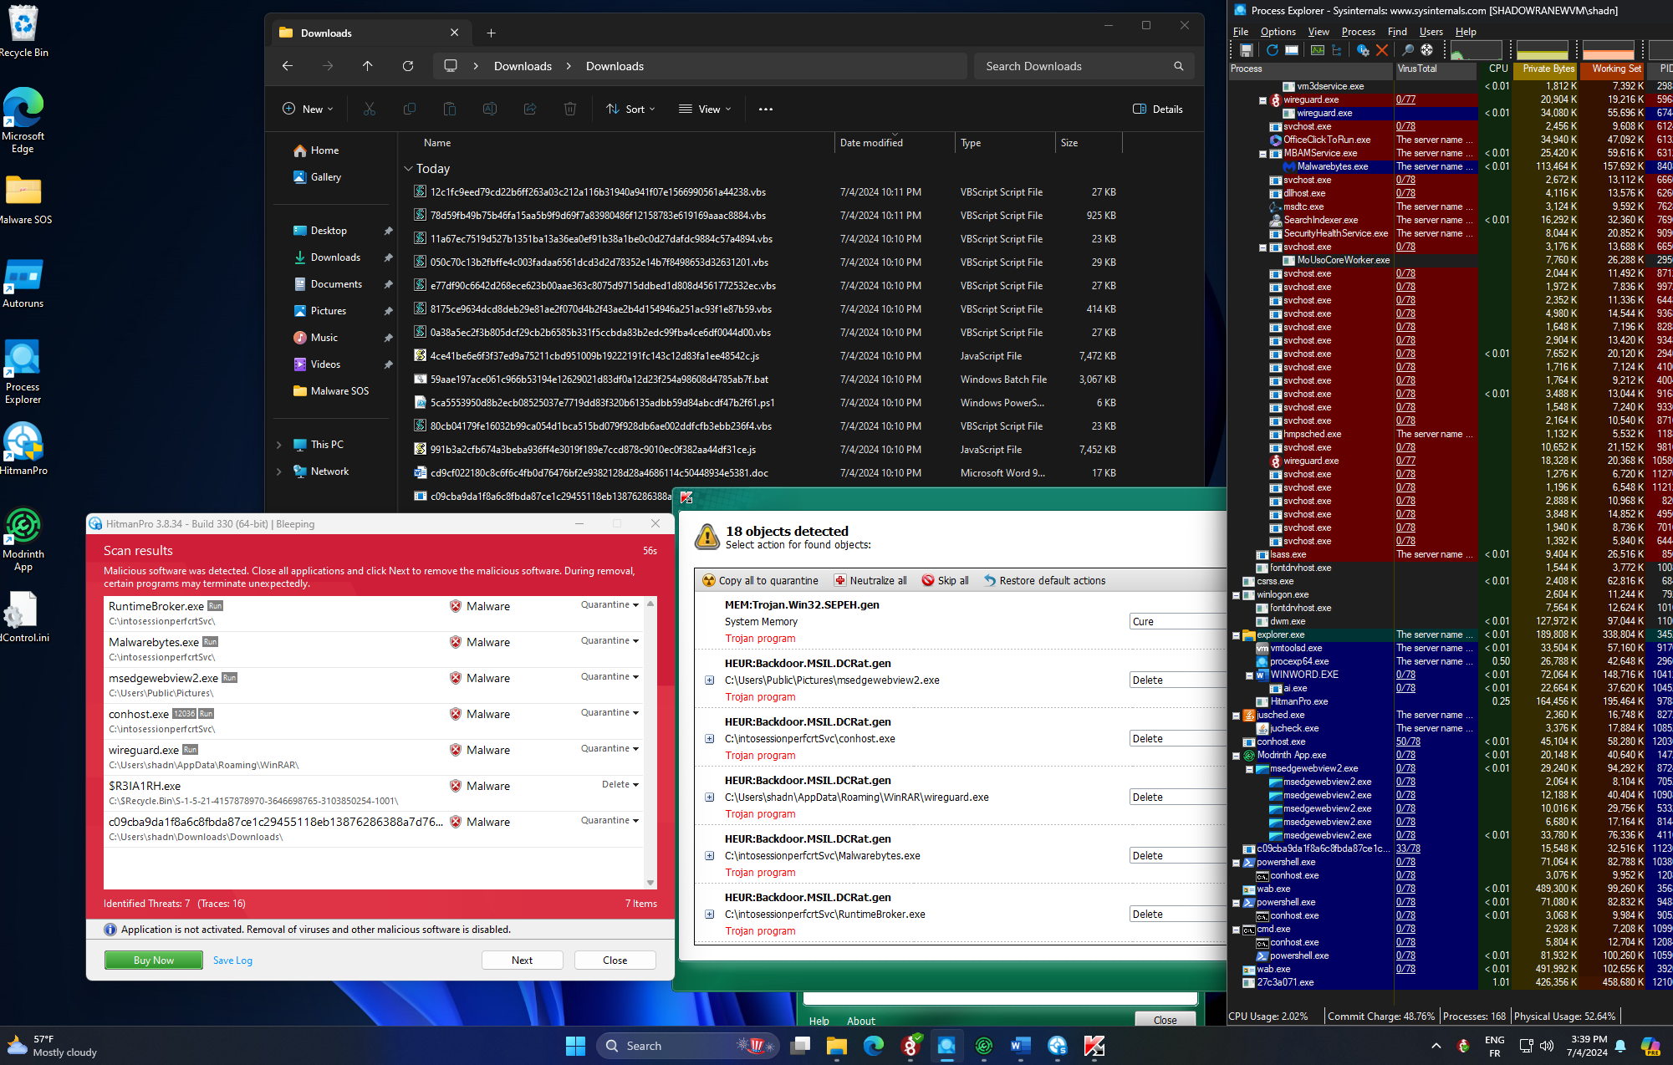The width and height of the screenshot is (1673, 1065).
Task: Collapse the Today group in Downloads
Action: coord(409,169)
